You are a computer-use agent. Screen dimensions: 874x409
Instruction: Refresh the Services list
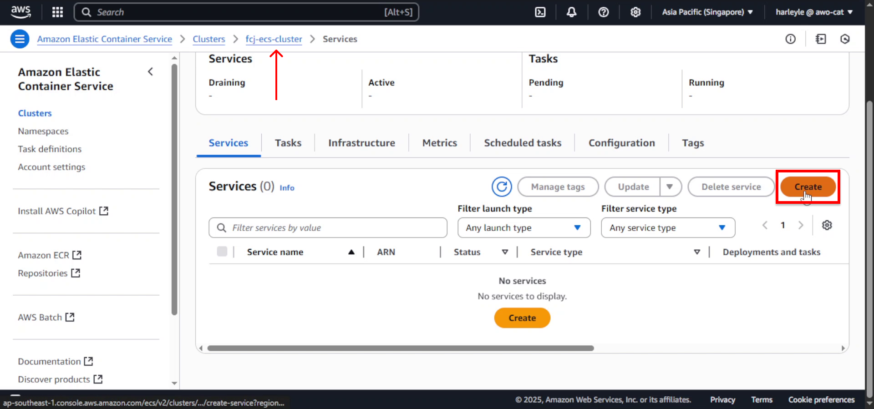502,187
